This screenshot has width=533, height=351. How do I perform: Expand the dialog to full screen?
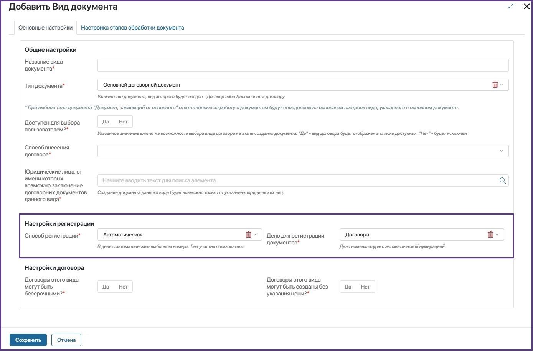(x=511, y=7)
